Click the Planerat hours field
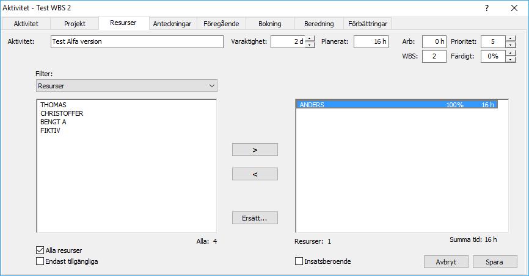This screenshot has height=276, width=529. click(371, 42)
